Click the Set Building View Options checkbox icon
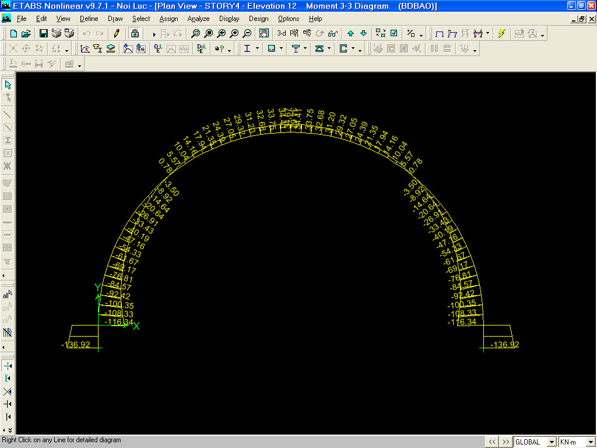597x448 pixels. click(x=394, y=33)
